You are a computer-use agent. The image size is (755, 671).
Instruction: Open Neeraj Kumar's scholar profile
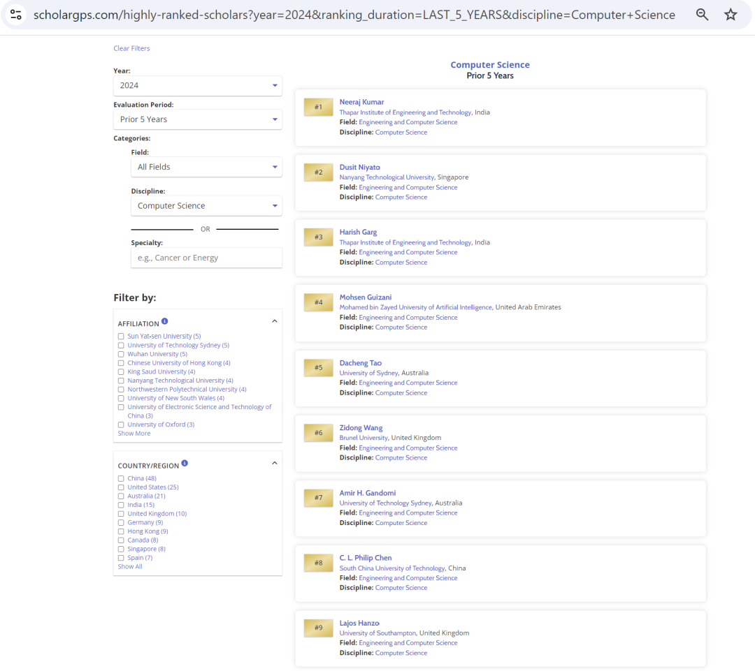pos(361,102)
